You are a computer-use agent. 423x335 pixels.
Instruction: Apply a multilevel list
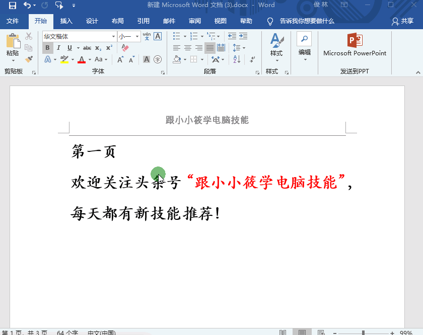pyautogui.click(x=211, y=36)
